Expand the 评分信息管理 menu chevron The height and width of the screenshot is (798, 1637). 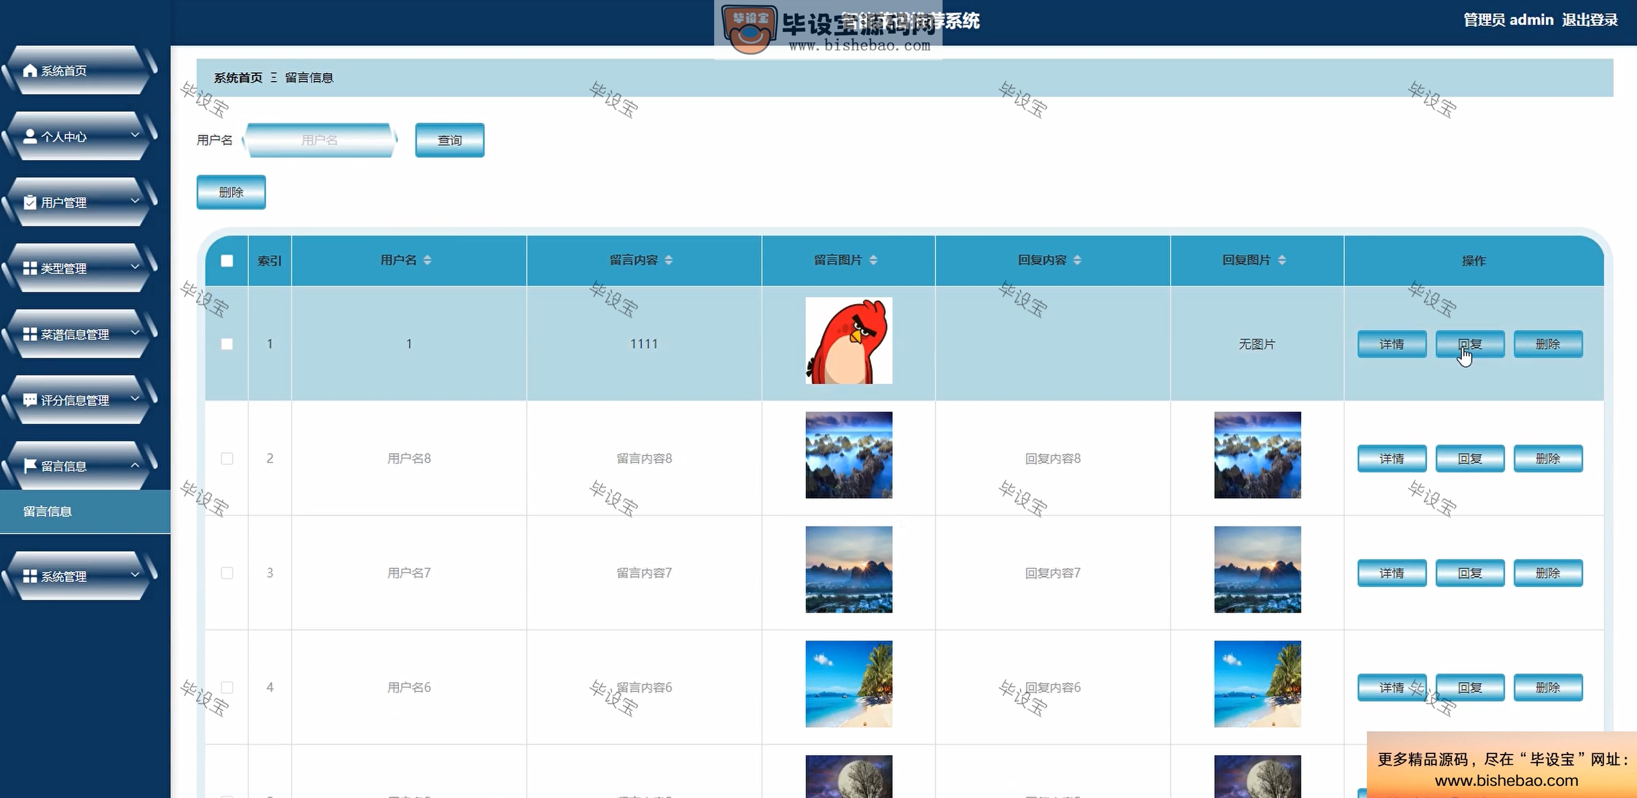pyautogui.click(x=134, y=398)
